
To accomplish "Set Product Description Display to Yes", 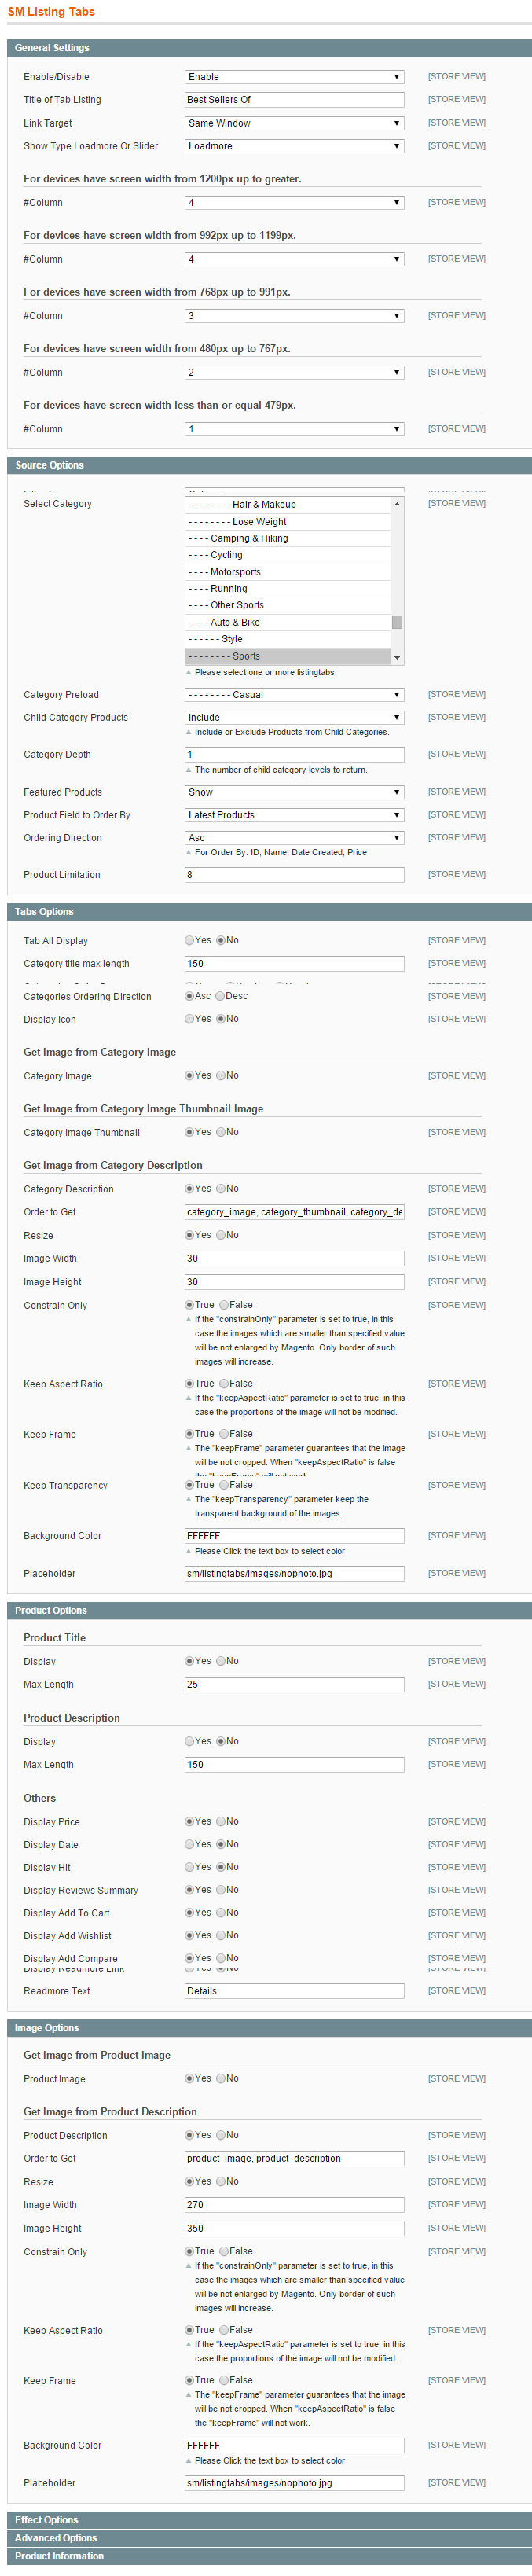I will [190, 1741].
